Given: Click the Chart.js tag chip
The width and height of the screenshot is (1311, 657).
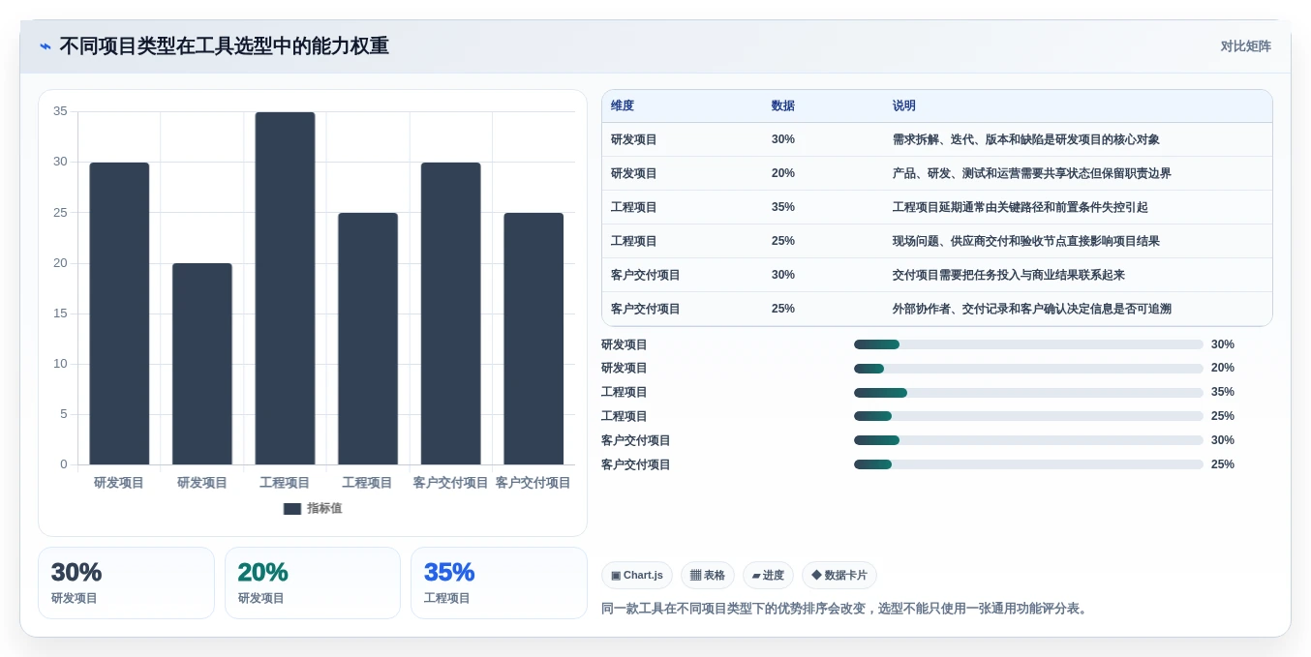Looking at the screenshot, I should click(x=637, y=576).
